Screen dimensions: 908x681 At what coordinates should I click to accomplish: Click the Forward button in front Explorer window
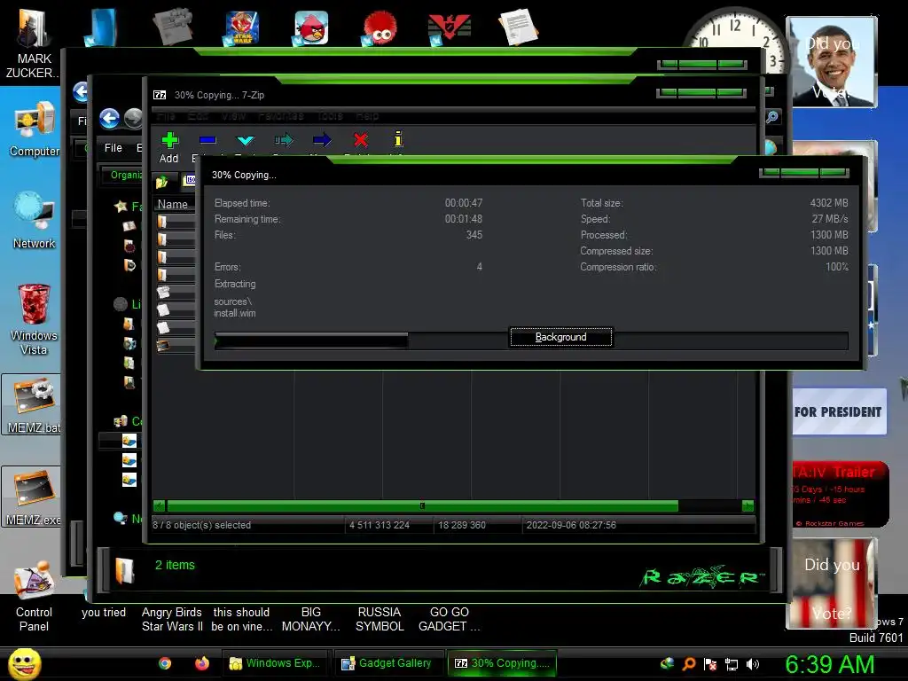(x=133, y=118)
